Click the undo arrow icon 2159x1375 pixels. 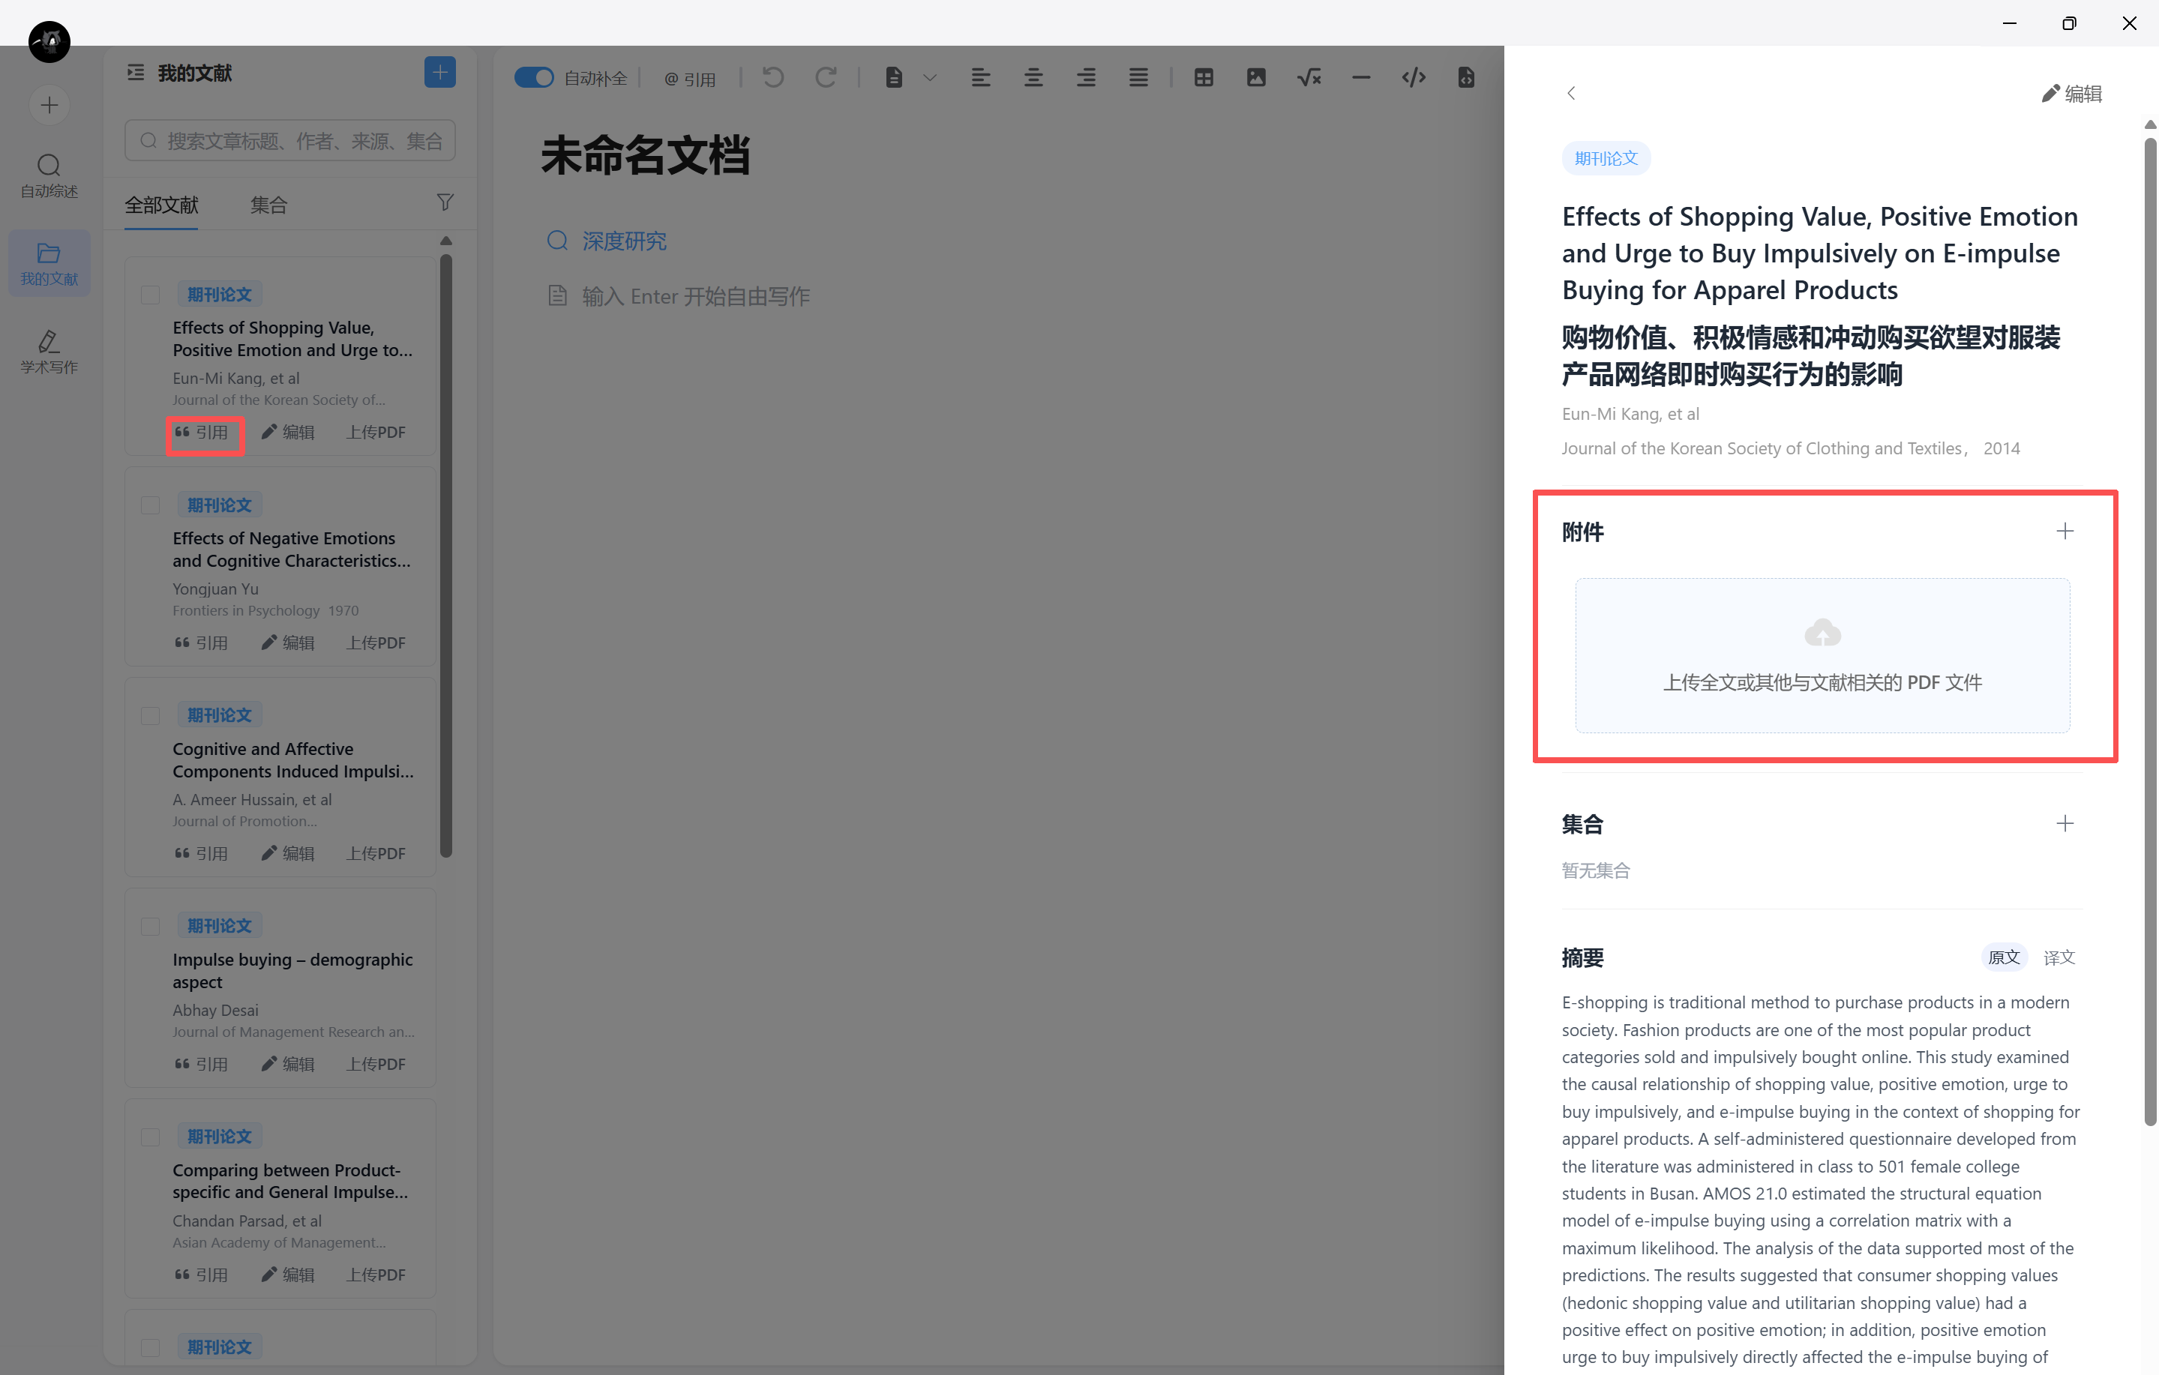coord(773,78)
